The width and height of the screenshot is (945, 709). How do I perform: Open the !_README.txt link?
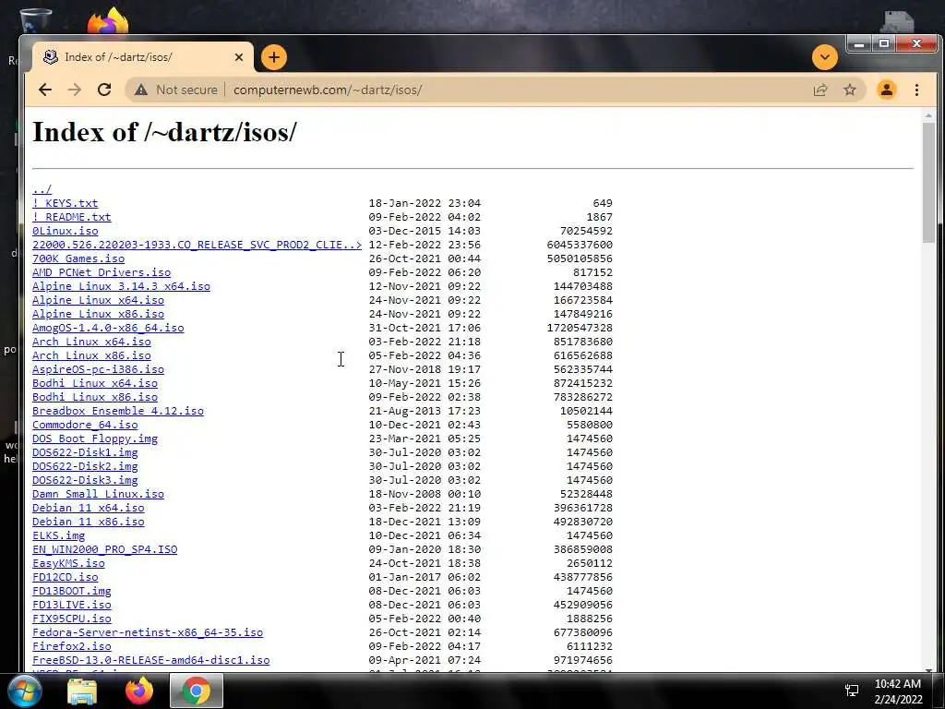pos(72,217)
